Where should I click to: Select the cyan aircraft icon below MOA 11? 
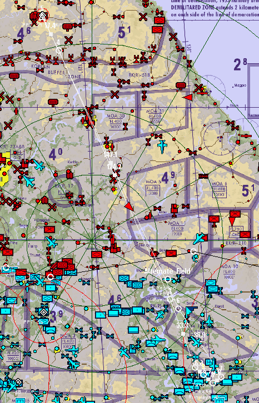pyautogui.click(x=198, y=239)
